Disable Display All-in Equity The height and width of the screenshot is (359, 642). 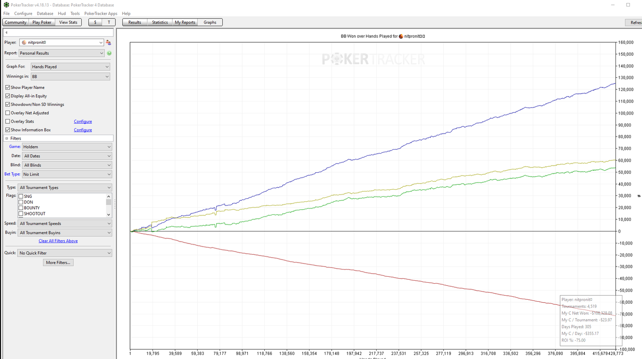pyautogui.click(x=8, y=96)
